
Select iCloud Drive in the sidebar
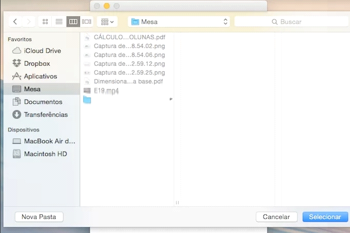42,51
